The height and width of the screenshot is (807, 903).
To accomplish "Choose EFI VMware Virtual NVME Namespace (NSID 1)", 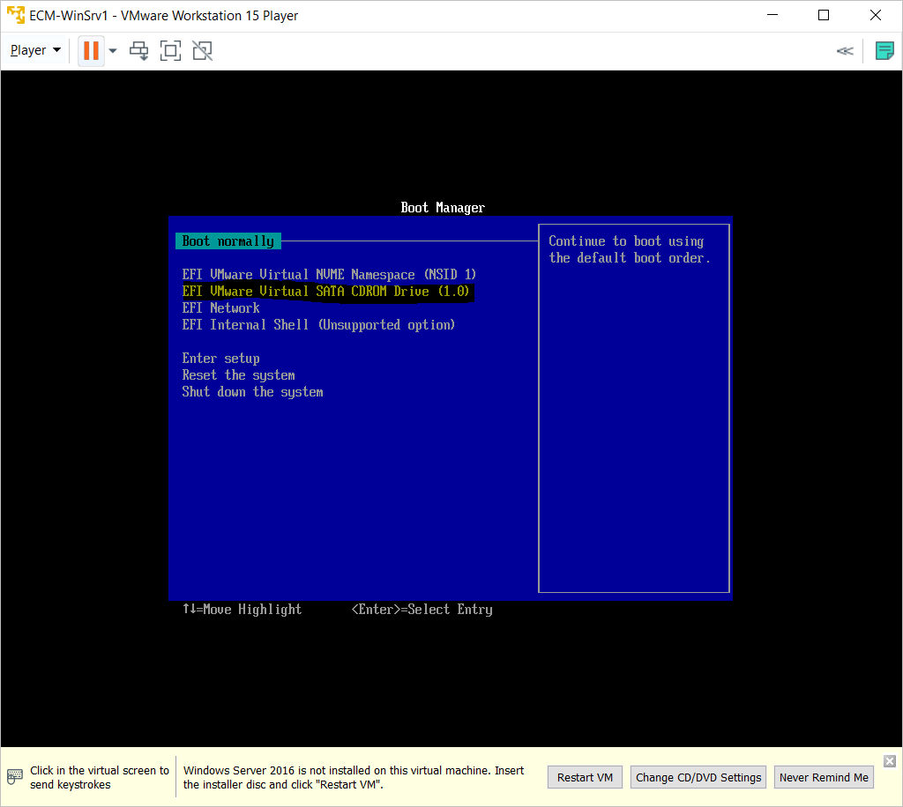I will [x=329, y=274].
